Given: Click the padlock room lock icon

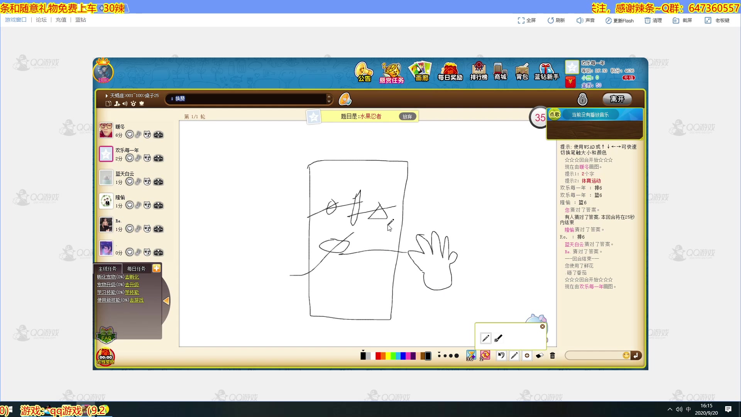Looking at the screenshot, I should tap(582, 99).
